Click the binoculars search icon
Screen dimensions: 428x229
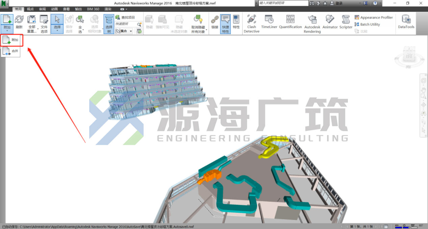coord(312,3)
